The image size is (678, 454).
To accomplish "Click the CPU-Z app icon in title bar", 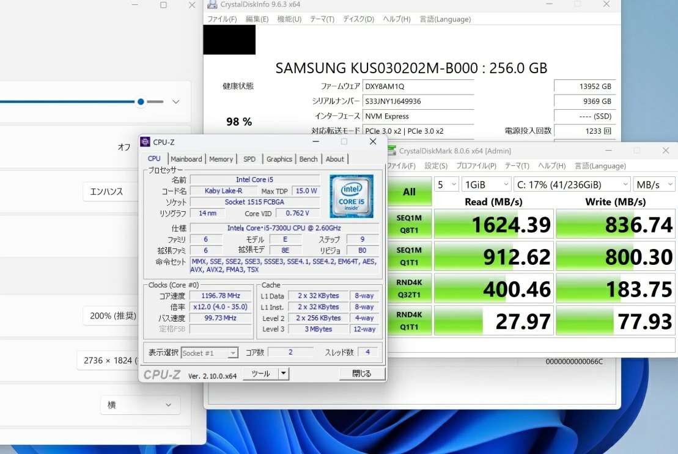I will point(145,142).
